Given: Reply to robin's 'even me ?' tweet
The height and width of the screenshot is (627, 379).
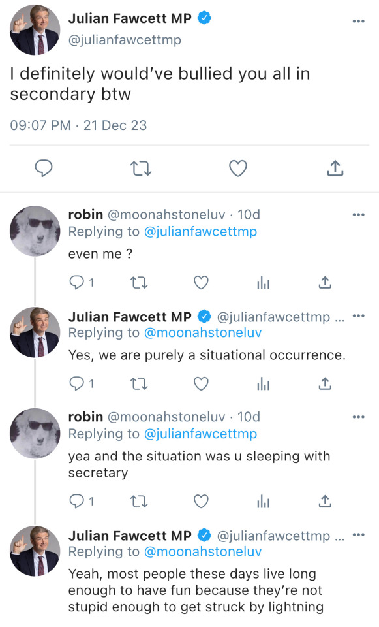Looking at the screenshot, I should tap(77, 282).
